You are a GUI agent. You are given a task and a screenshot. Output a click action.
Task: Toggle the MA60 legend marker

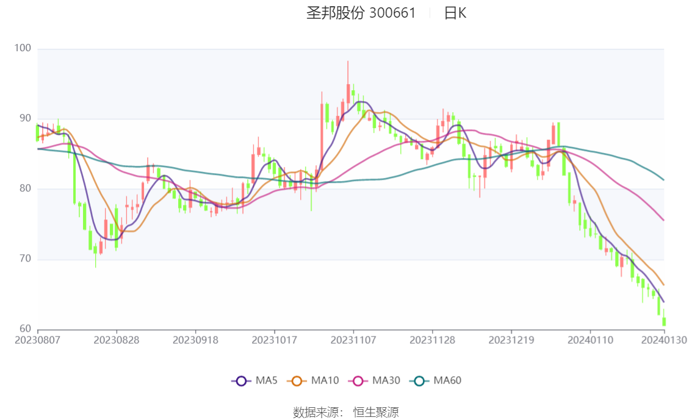(x=419, y=381)
